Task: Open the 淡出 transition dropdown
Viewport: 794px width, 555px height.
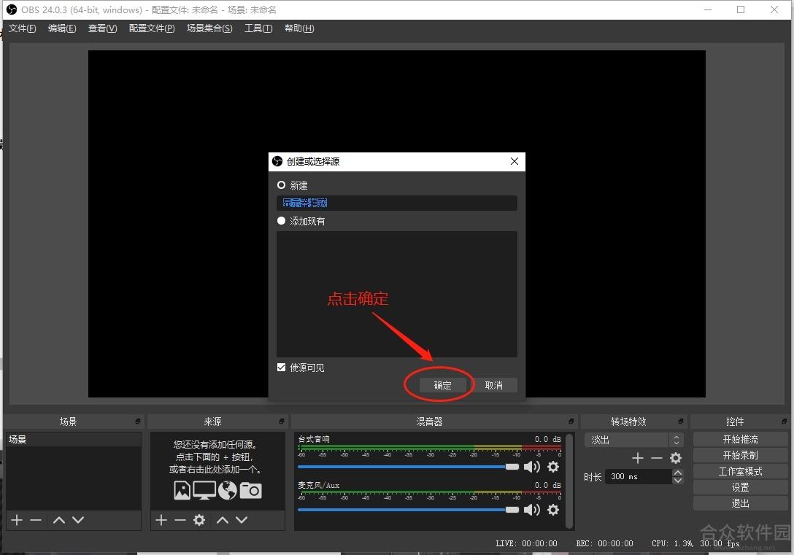Action: [x=634, y=440]
